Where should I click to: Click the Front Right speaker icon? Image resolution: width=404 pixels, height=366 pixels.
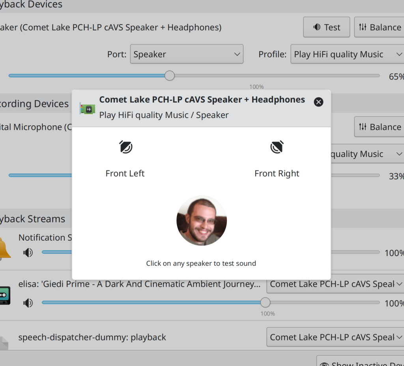pos(277,148)
